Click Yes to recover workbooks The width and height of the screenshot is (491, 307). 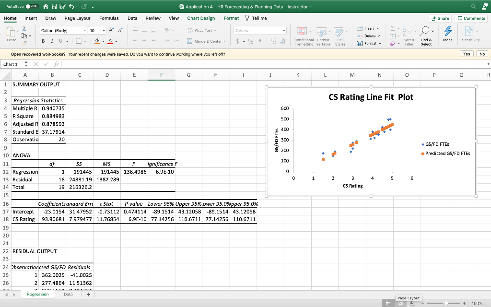pos(466,54)
